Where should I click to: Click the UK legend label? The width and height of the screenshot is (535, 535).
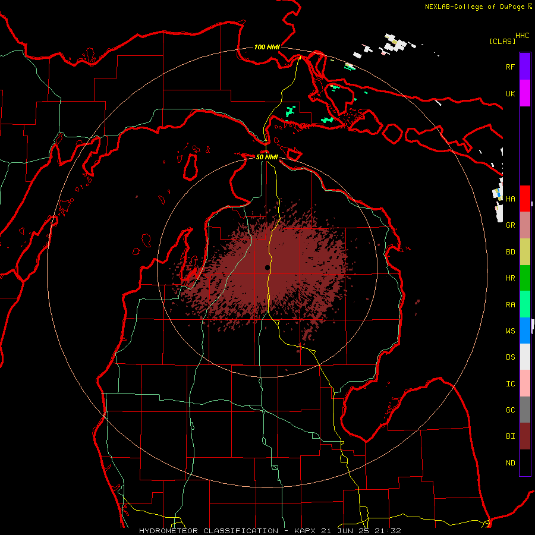click(x=511, y=93)
